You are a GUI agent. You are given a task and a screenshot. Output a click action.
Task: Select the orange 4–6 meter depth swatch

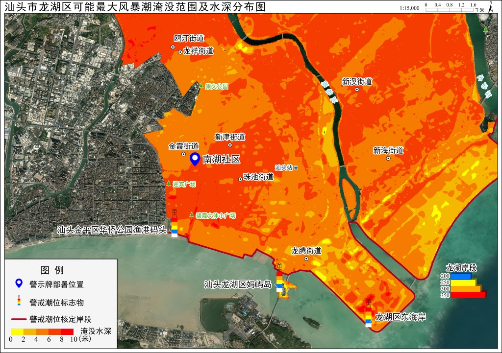[42, 332]
